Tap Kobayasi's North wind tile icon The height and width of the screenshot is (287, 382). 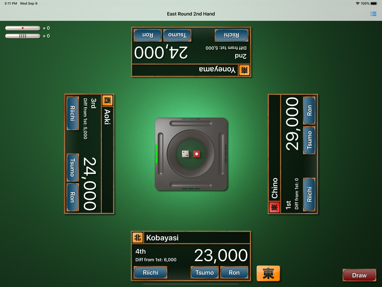click(138, 238)
